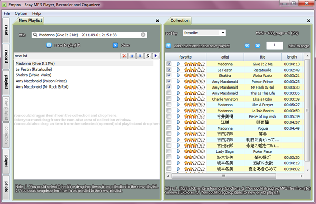316x204 pixels.
Task: Move item up with the blue up-arrow icon
Action: [x=132, y=56]
